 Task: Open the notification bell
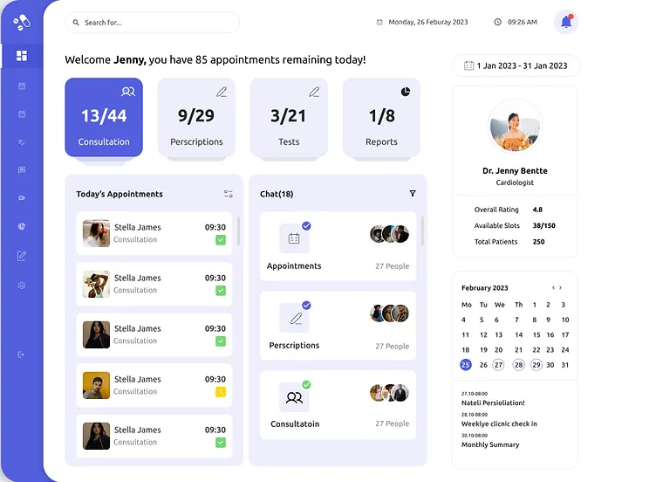[566, 22]
